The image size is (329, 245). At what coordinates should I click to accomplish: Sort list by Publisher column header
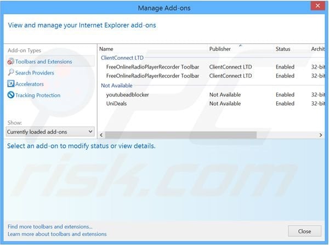220,49
